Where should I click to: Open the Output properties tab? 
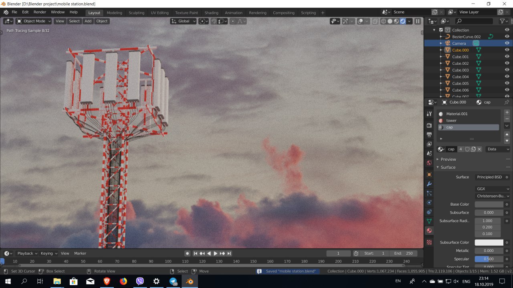coord(429,134)
